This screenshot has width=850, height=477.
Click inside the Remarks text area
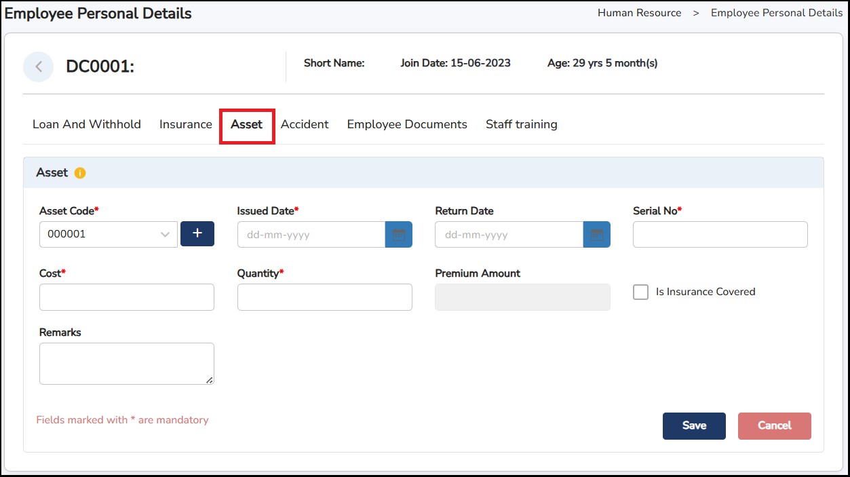(127, 363)
